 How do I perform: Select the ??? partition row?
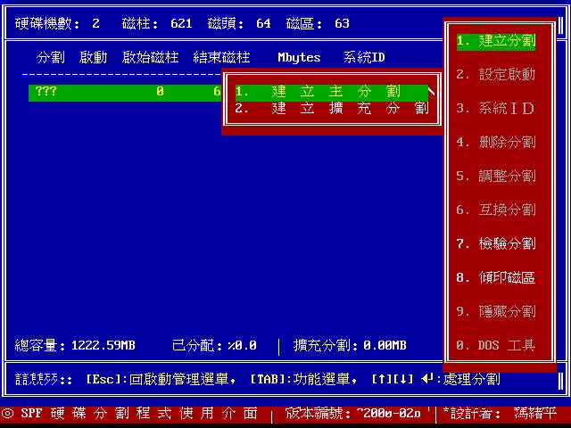point(125,92)
